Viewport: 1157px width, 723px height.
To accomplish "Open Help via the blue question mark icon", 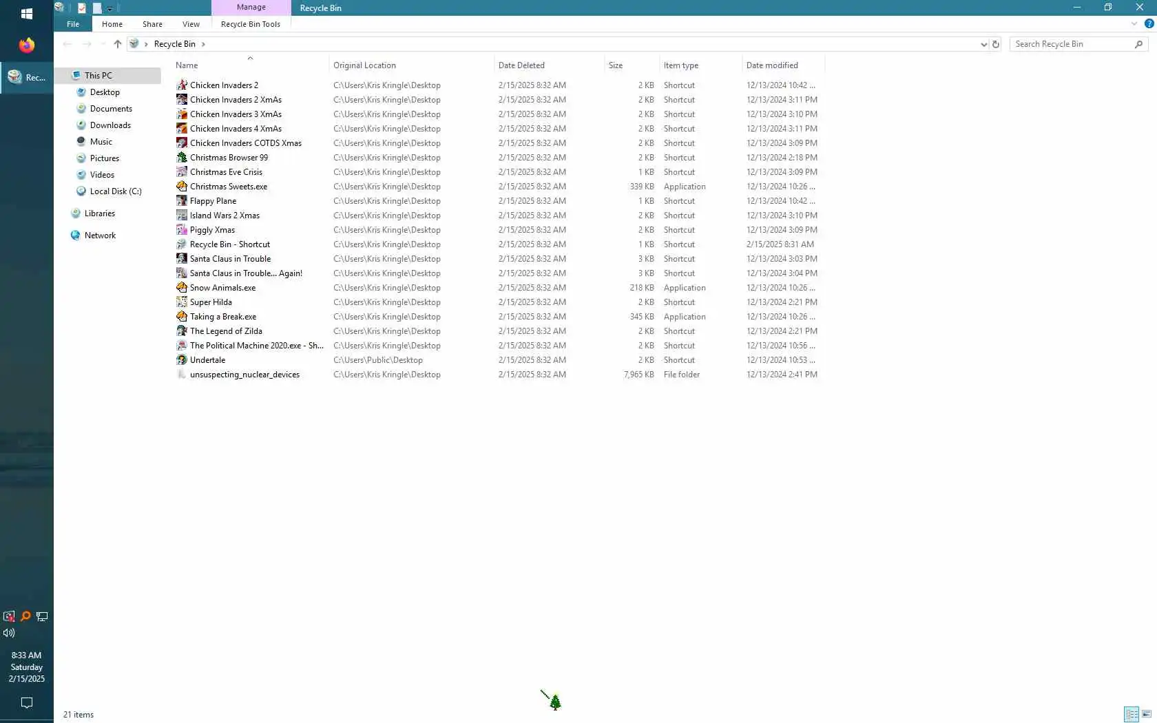I will (x=1149, y=24).
